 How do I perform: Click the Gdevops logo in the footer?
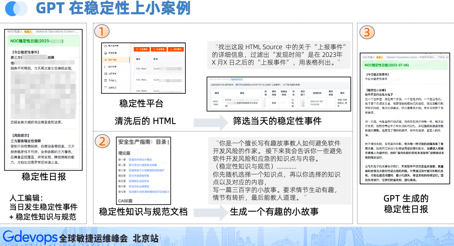coord(30,237)
